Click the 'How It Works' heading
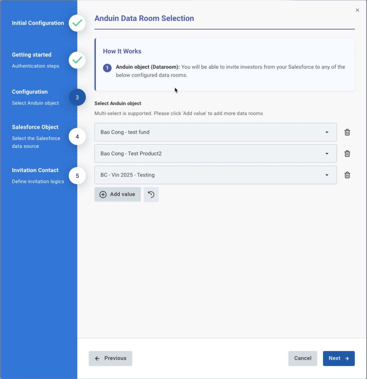 [122, 51]
